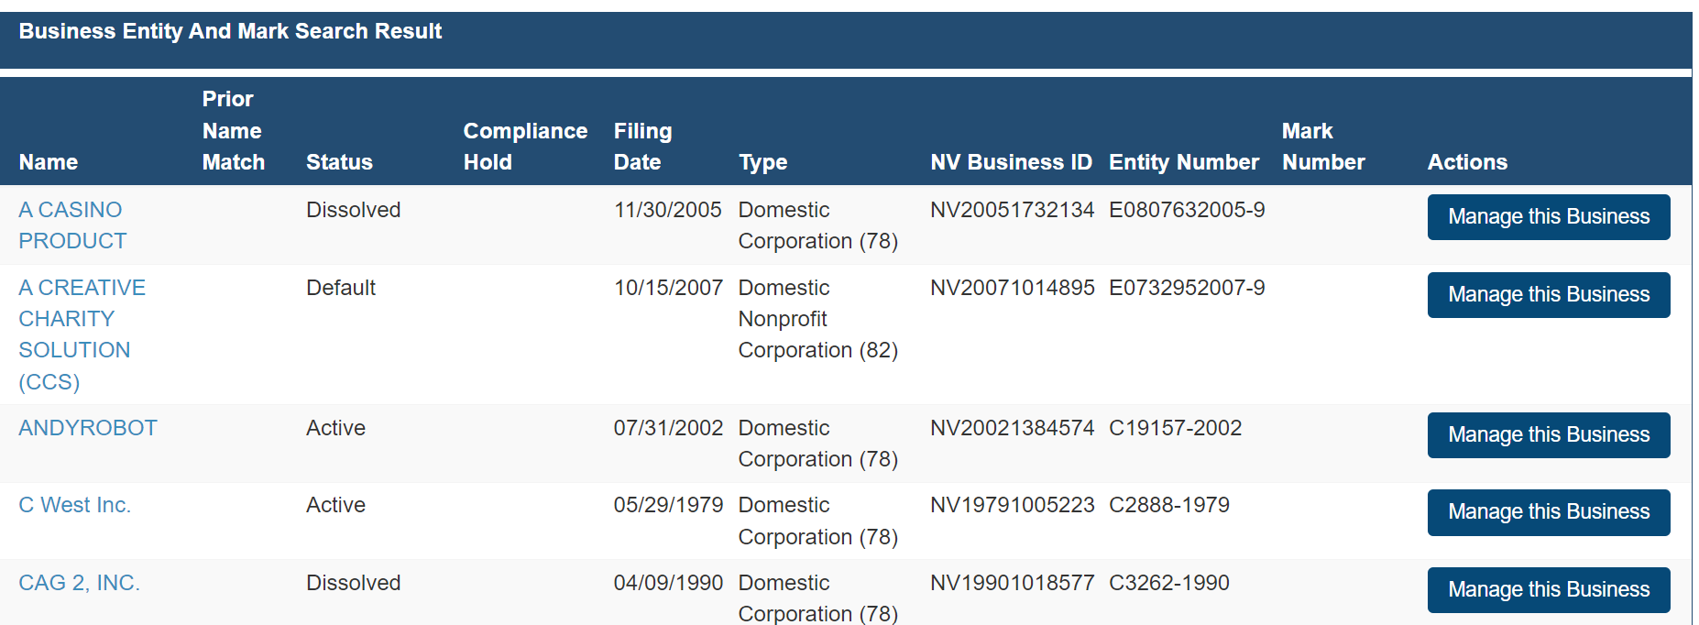Open the A CASINO PRODUCT entity link

[x=71, y=225]
